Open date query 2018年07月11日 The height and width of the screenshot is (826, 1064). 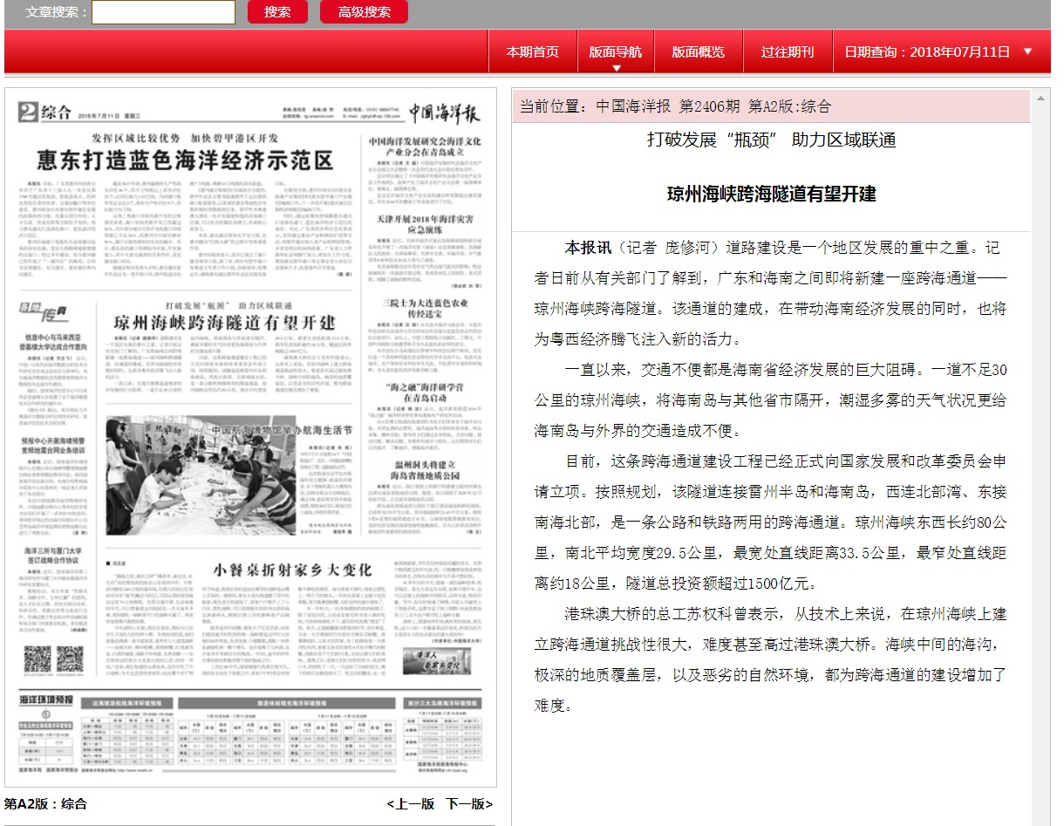927,51
